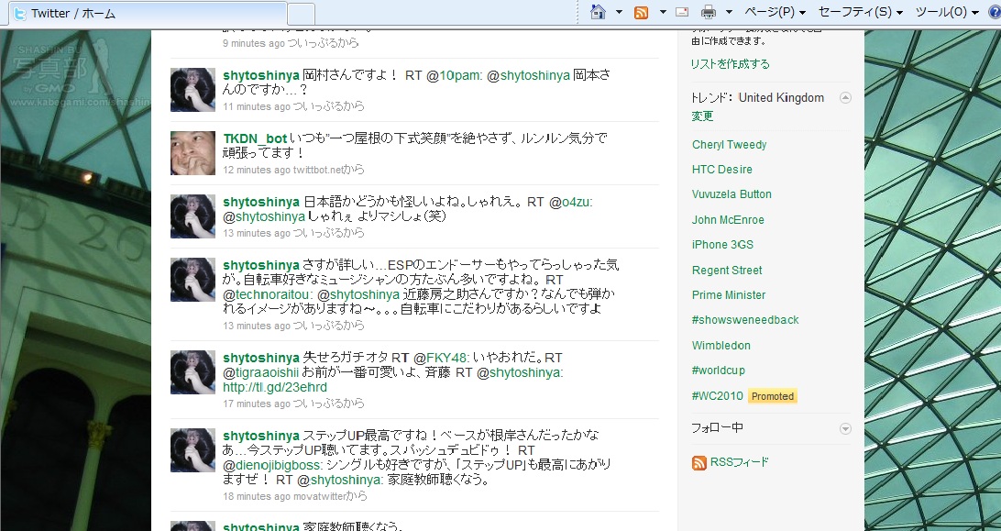Open the #showsweneedback trend
This screenshot has height=531, width=1001.
click(745, 320)
